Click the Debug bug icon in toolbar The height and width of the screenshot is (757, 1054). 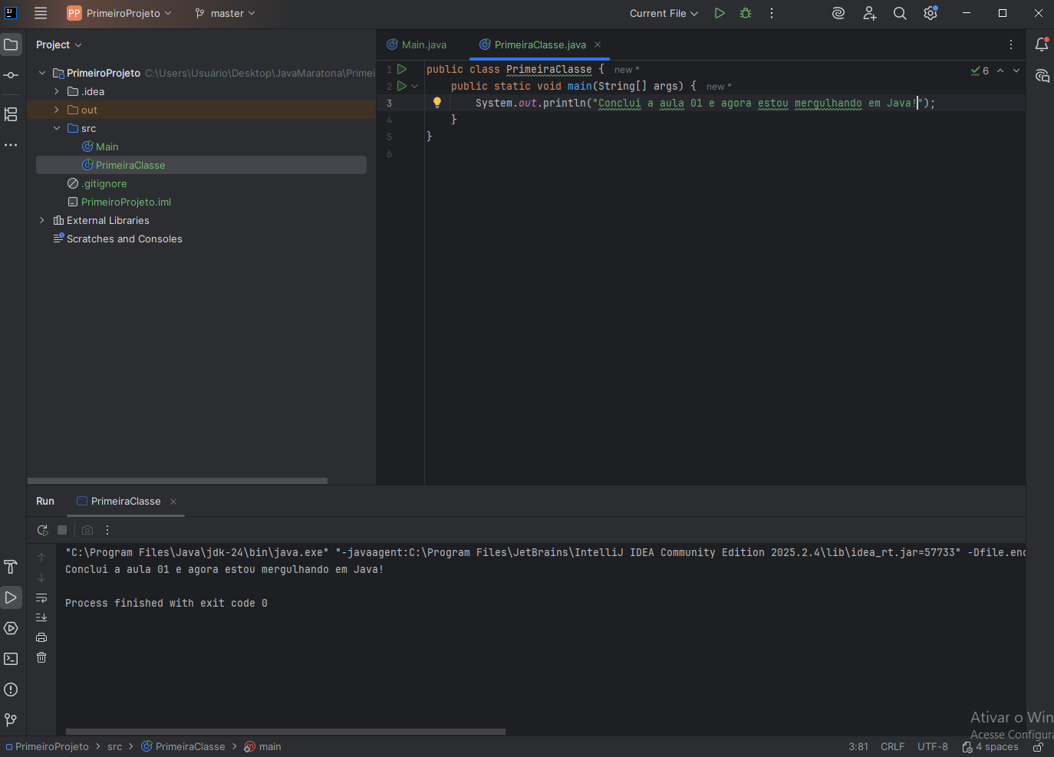tap(746, 13)
